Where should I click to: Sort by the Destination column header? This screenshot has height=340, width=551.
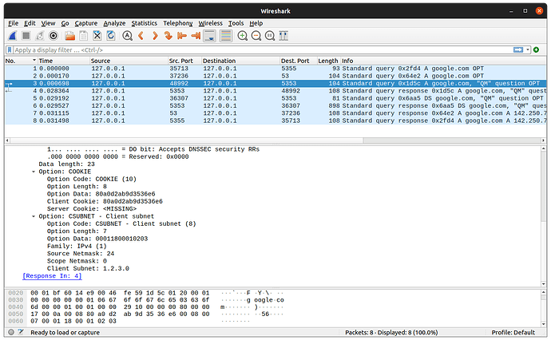pos(240,61)
